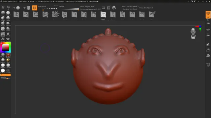Click the rotating camera turntable icon
Image resolution: width=211 pixels, height=118 pixels.
pyautogui.click(x=114, y=8)
